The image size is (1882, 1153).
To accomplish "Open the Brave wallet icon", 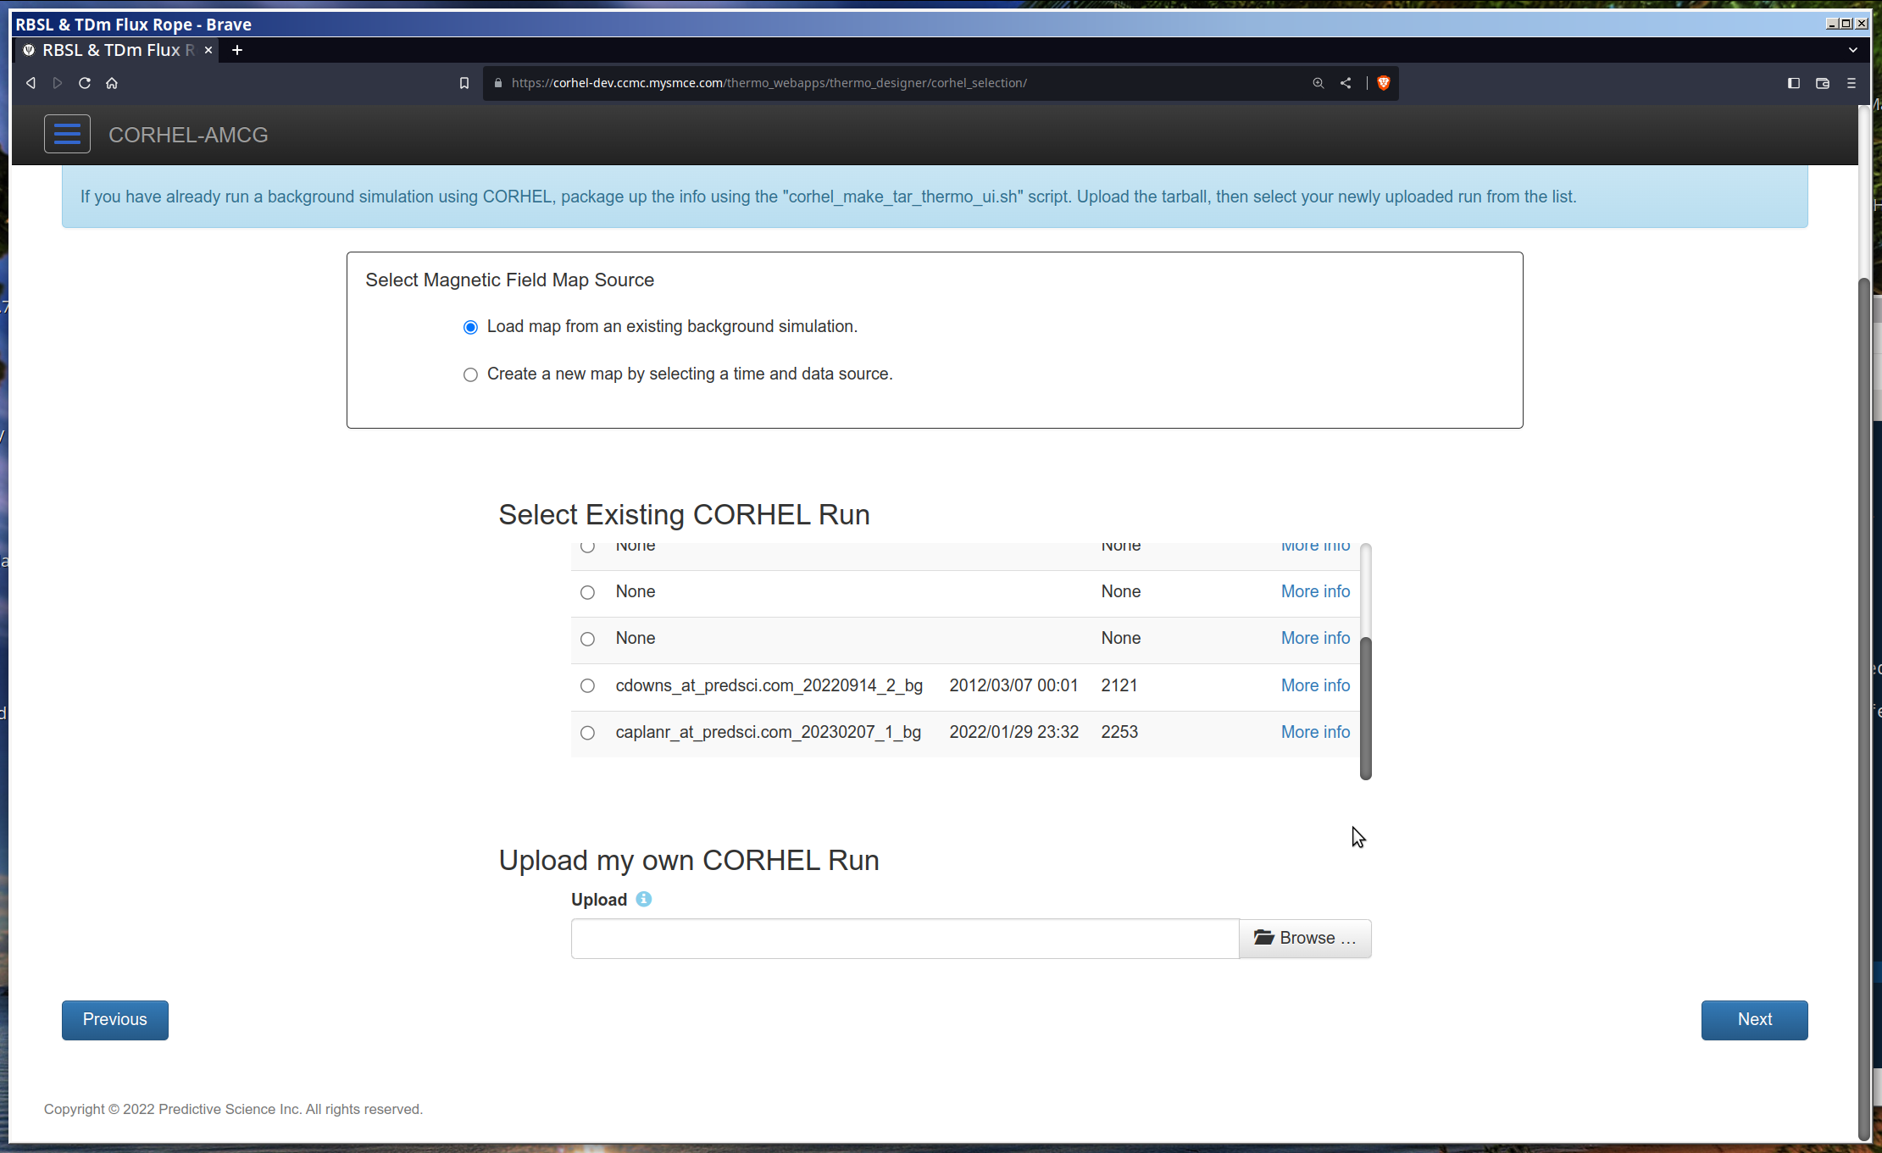I will pos(1822,83).
